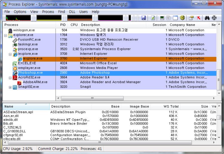Viewport: 224px width, 154px height.
Task: Collapse the explorer.exe process tree
Action: (x=5, y=35)
